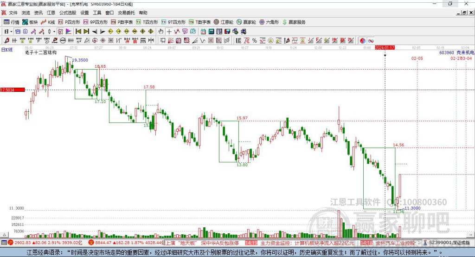
Task: Open the 板块 sector view
Action: pyautogui.click(x=30, y=22)
